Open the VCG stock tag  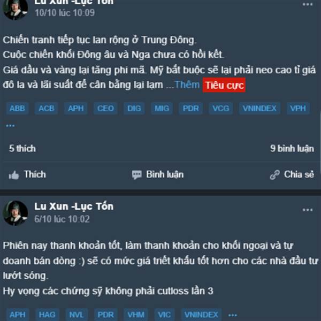tap(220, 108)
